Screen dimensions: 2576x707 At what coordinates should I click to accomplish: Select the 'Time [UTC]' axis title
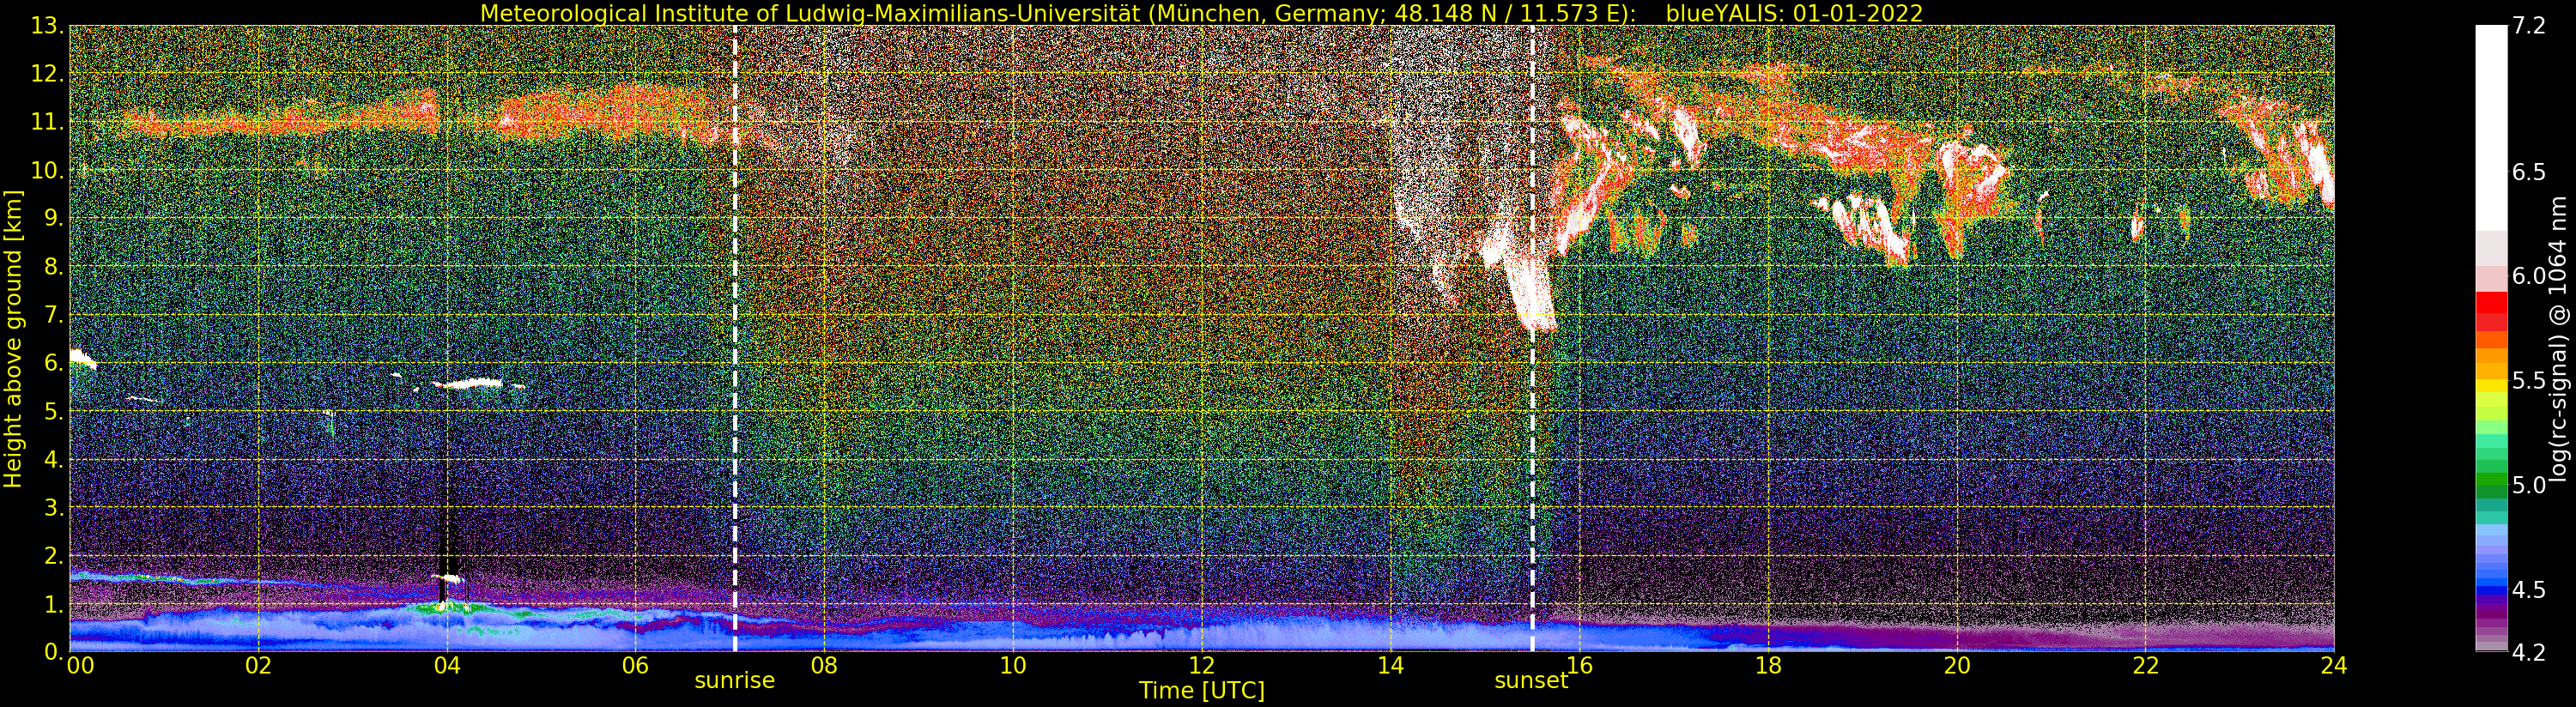pos(1202,691)
